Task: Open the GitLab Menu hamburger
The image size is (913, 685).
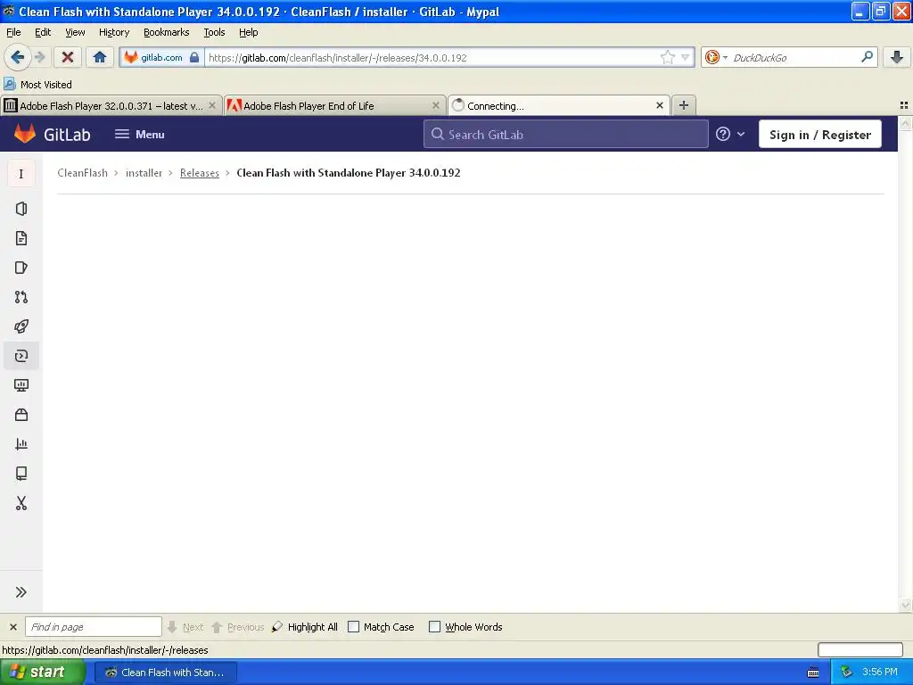Action: pyautogui.click(x=140, y=134)
